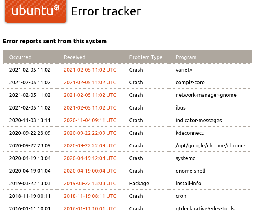This screenshot has height=217, width=261.
Task: Click the occurred time '2018-11-19 00:11'
Action: point(30,196)
